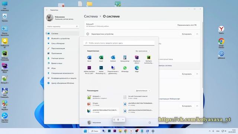Click the microphone icon in system tray
Viewport: 238px width, 134px height.
(213, 131)
